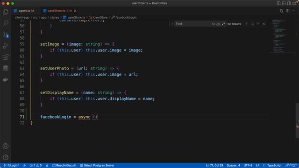The width and height of the screenshot is (299, 168).
Task: Toggle Match Whole Word in Find widget
Action: 218,24
